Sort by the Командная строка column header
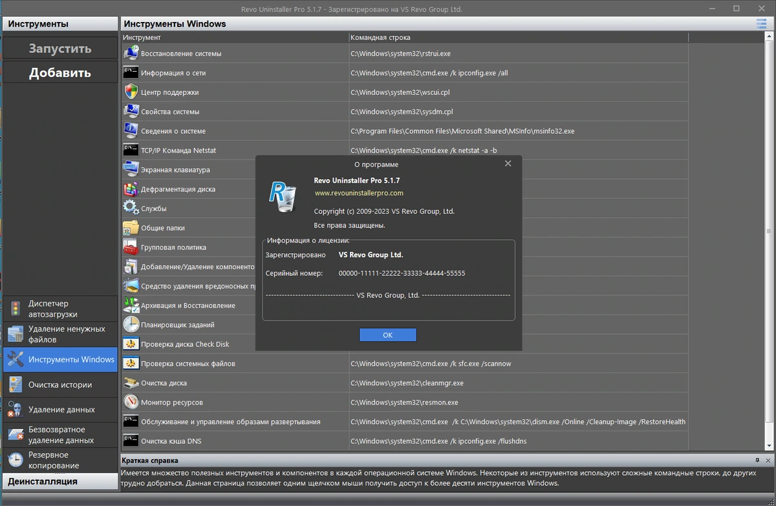This screenshot has height=506, width=776. click(519, 37)
